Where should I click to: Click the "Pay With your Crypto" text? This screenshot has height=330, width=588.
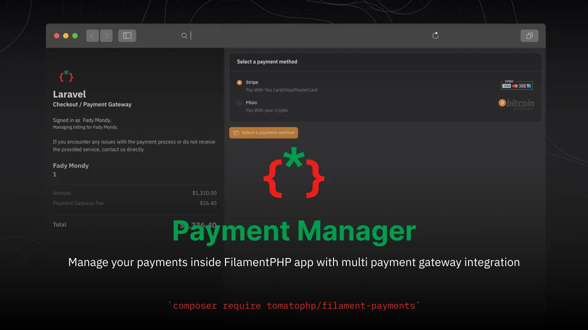pos(266,110)
